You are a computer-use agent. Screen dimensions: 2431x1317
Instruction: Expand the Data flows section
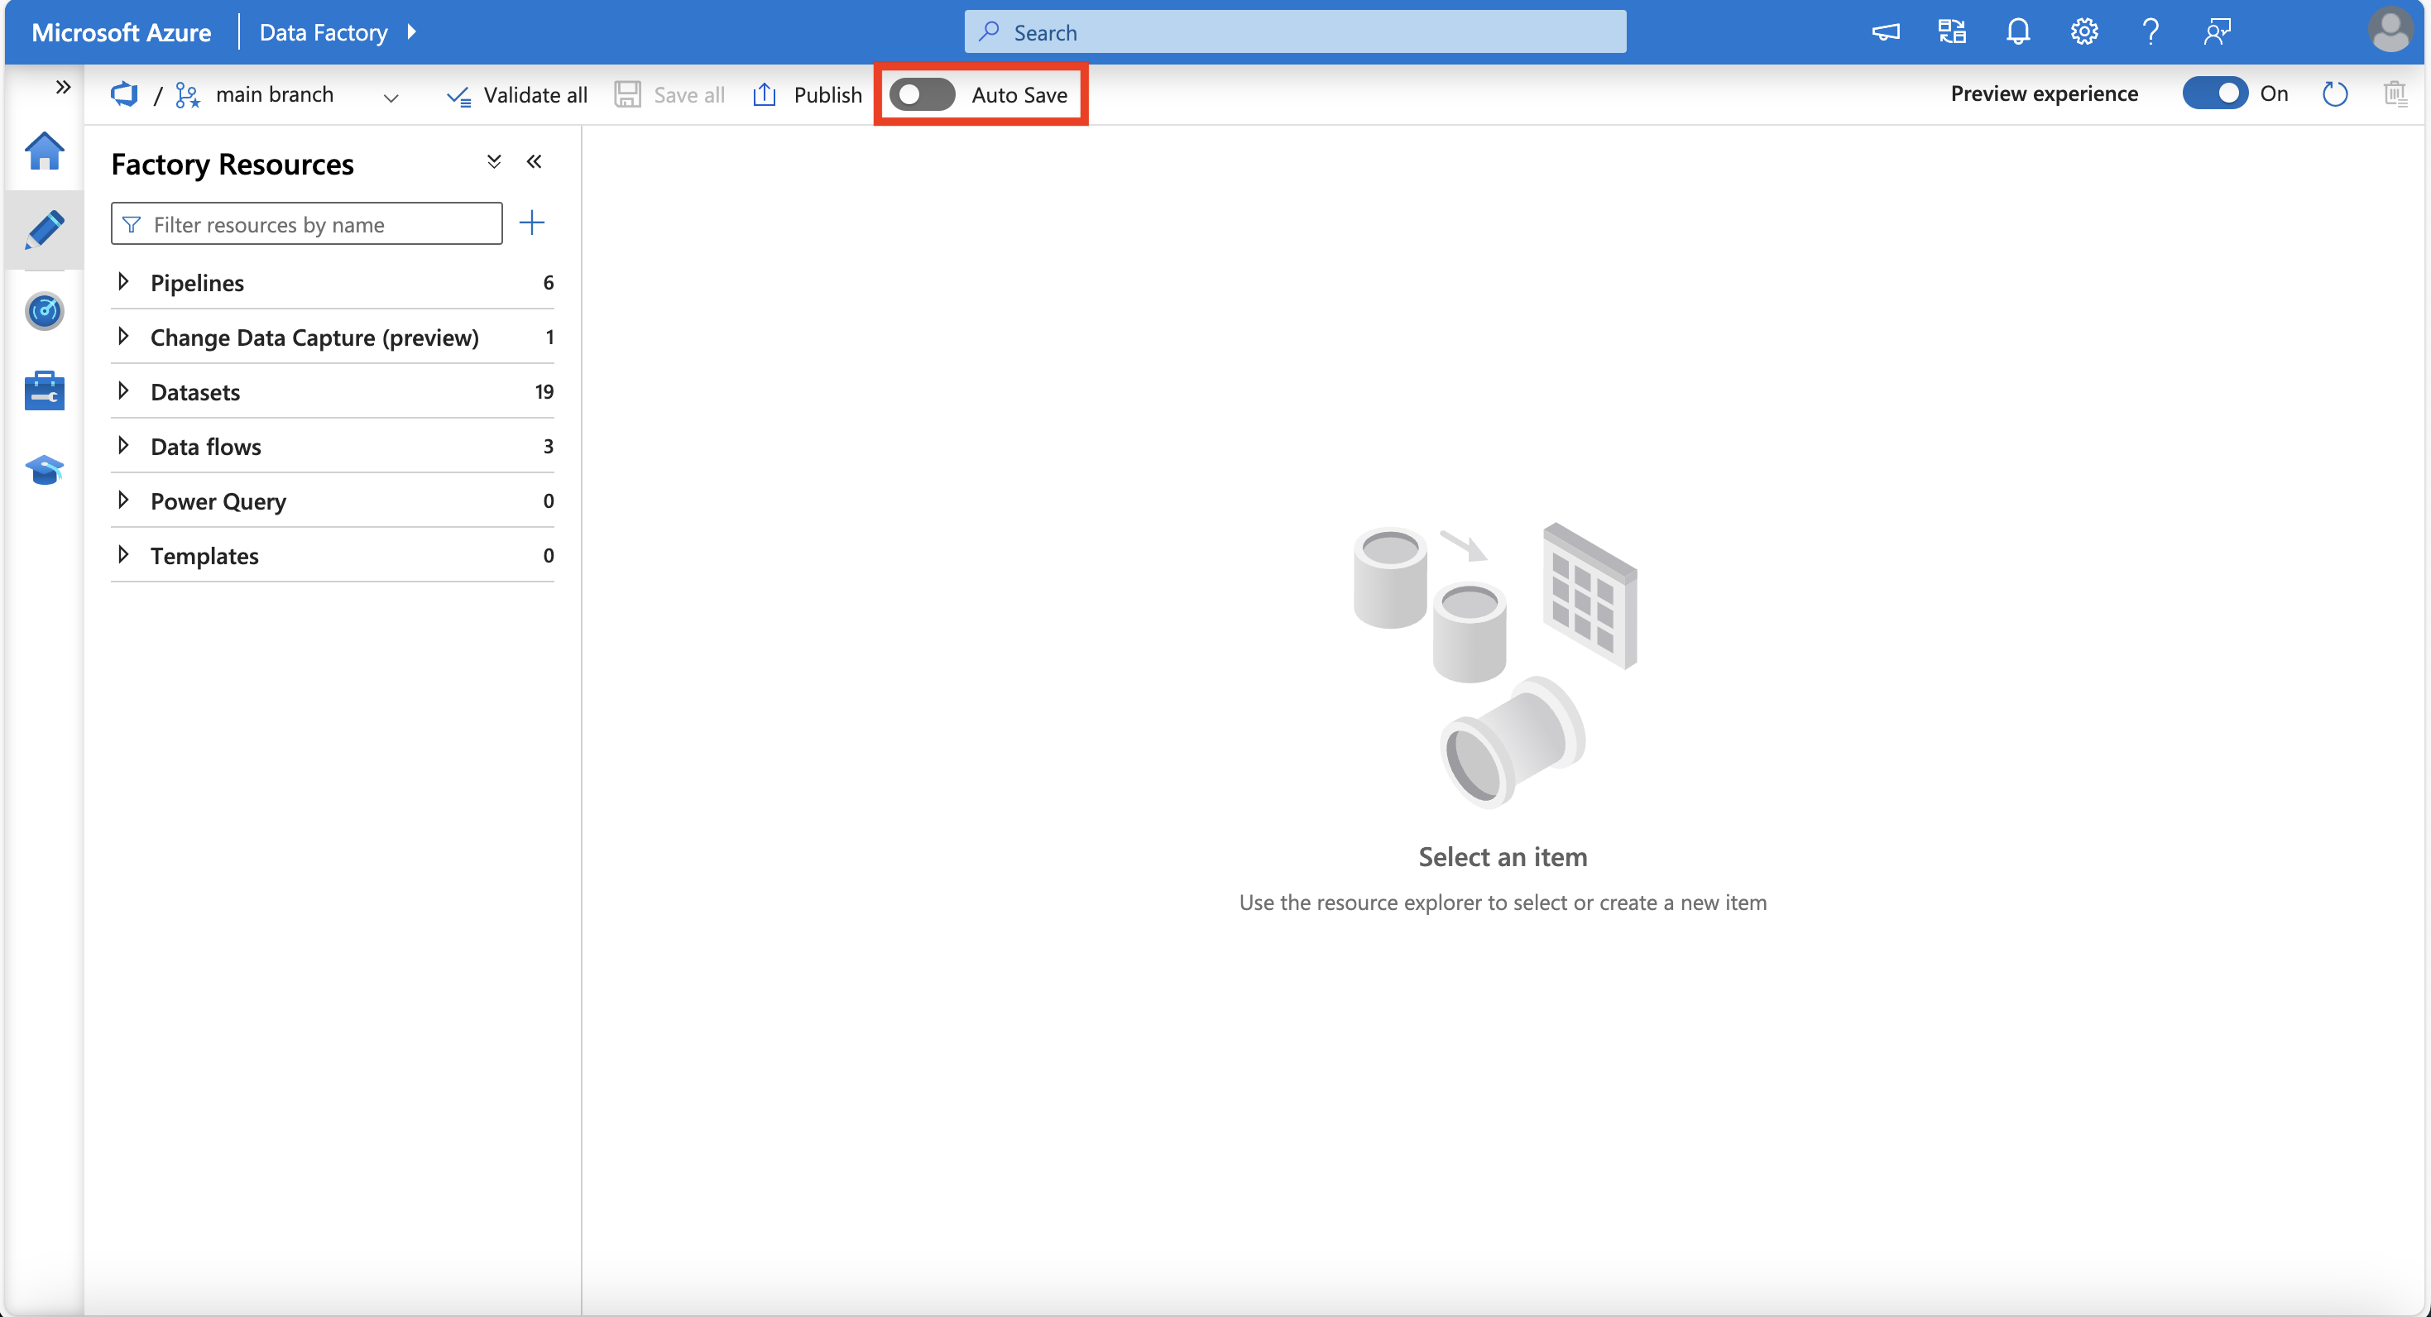(x=125, y=444)
